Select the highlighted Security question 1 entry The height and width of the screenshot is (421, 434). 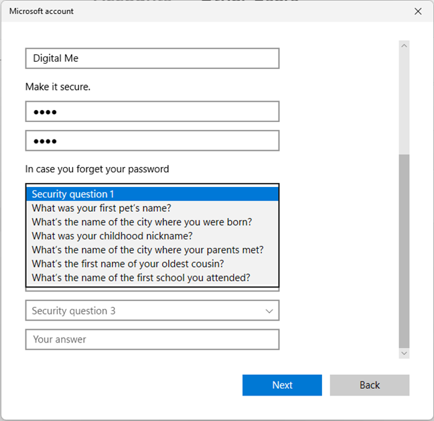(152, 194)
